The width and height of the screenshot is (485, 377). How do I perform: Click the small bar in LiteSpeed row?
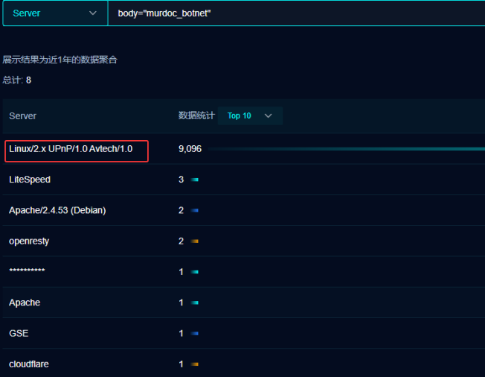point(195,180)
